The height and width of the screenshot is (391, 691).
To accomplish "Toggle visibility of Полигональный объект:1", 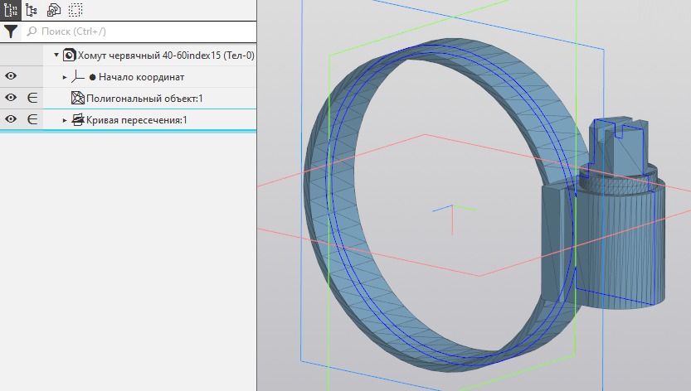I will pyautogui.click(x=11, y=99).
